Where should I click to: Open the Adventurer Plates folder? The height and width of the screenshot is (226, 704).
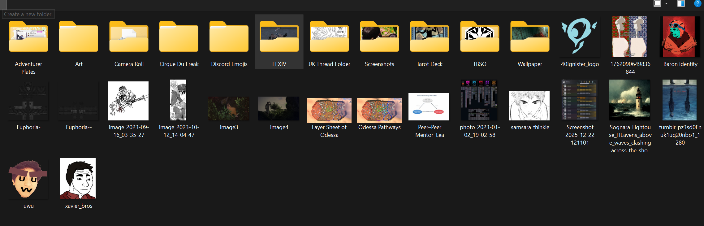click(28, 37)
